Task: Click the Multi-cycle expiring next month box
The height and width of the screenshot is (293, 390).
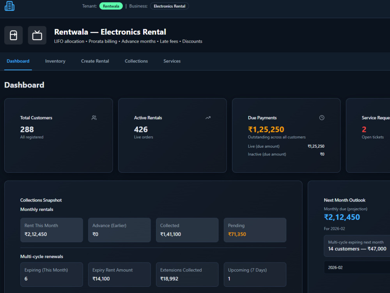Action: [357, 246]
